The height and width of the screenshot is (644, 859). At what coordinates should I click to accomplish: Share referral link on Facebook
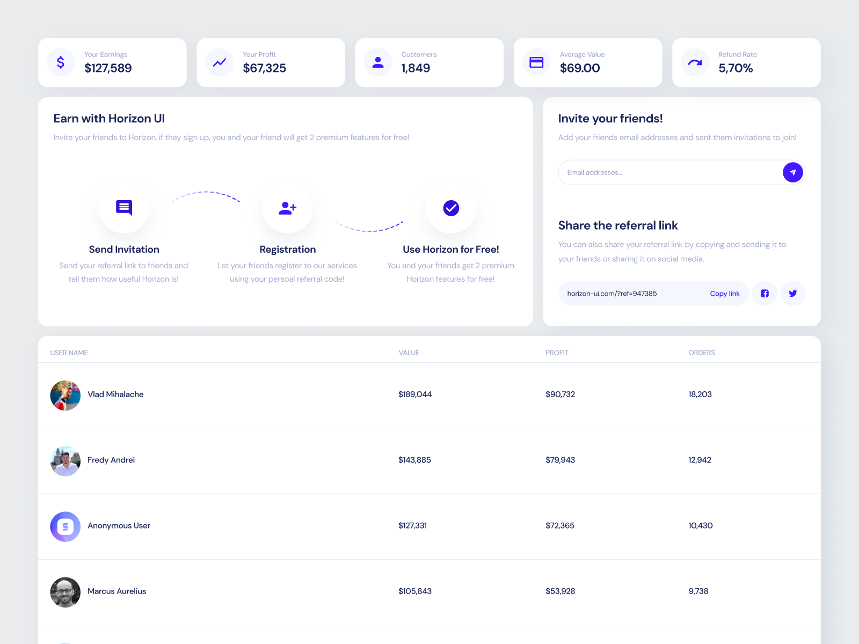765,294
